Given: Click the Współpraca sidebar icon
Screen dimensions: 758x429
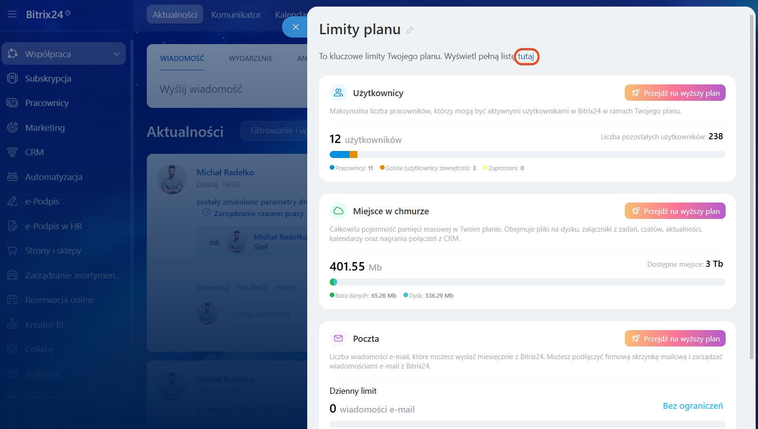Looking at the screenshot, I should click(13, 54).
